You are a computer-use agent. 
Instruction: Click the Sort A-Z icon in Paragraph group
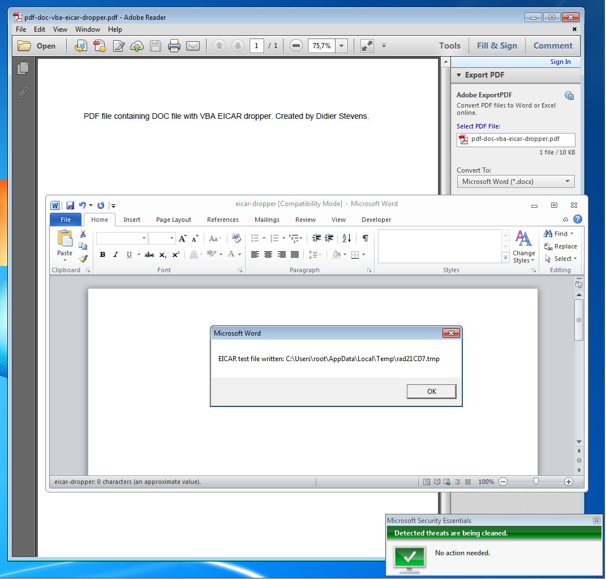[347, 238]
